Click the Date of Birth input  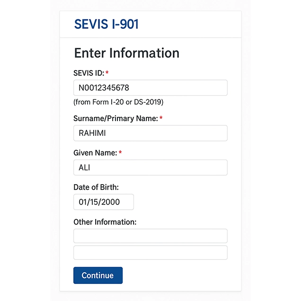pos(103,202)
